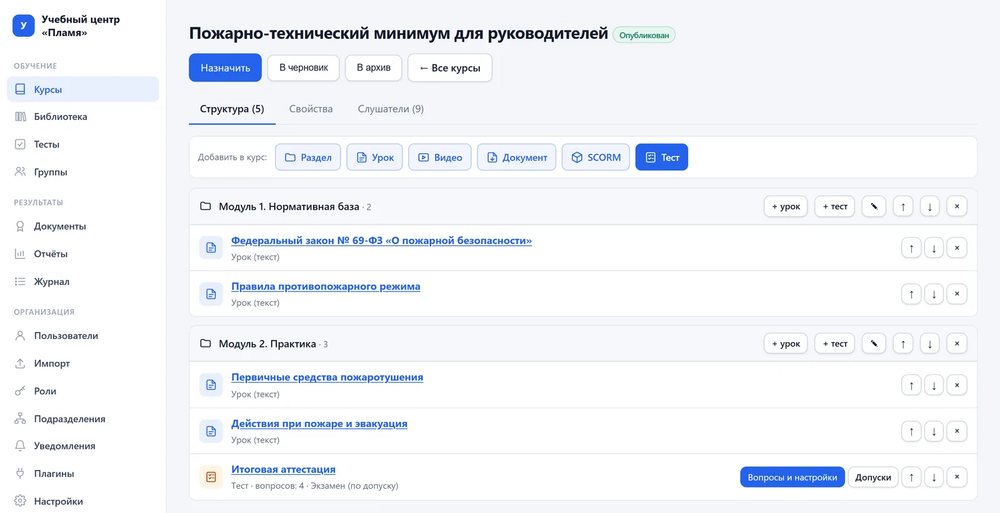Remove Действия при пожаре lesson
Viewport: 1000px width, 513px height.
[957, 431]
